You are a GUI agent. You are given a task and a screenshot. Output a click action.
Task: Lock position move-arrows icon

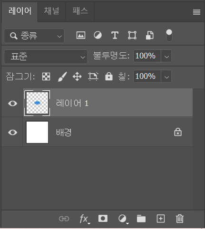coord(77,76)
